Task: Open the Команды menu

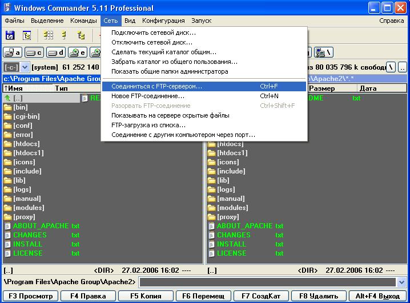Action: point(83,21)
